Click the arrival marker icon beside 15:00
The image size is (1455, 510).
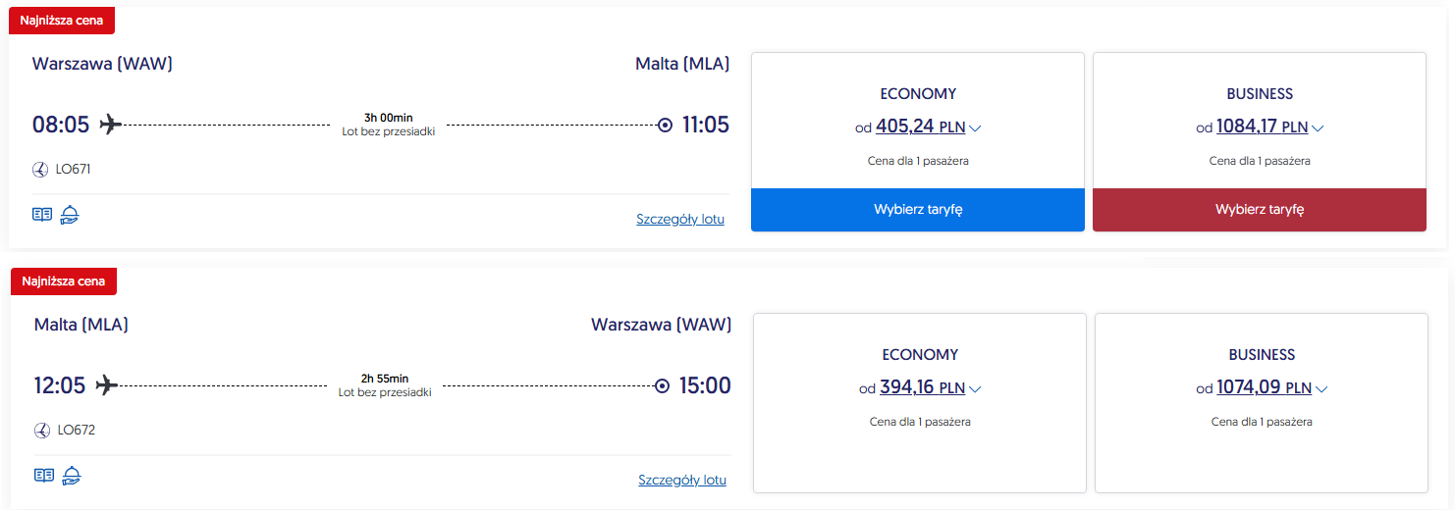663,386
